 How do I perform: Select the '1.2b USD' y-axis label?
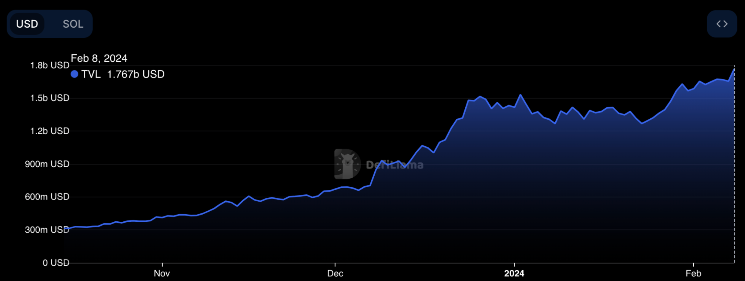[x=50, y=131]
